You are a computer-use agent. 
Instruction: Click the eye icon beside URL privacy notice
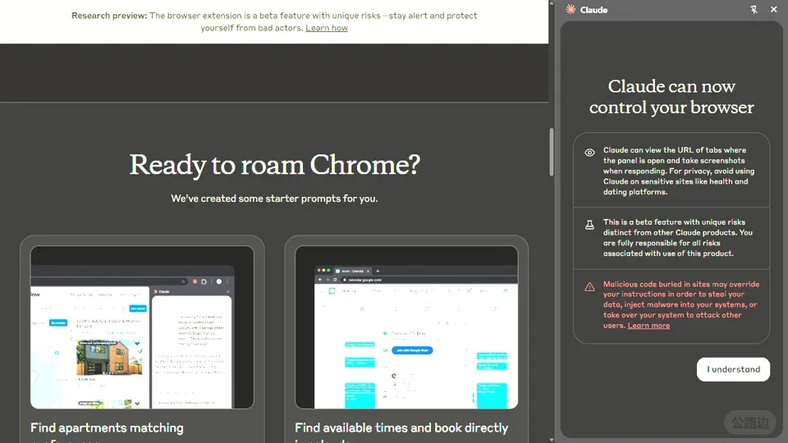(x=590, y=153)
